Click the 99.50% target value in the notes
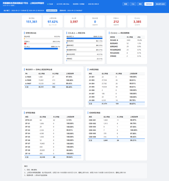This screenshot has height=181, width=169. pos(34,170)
